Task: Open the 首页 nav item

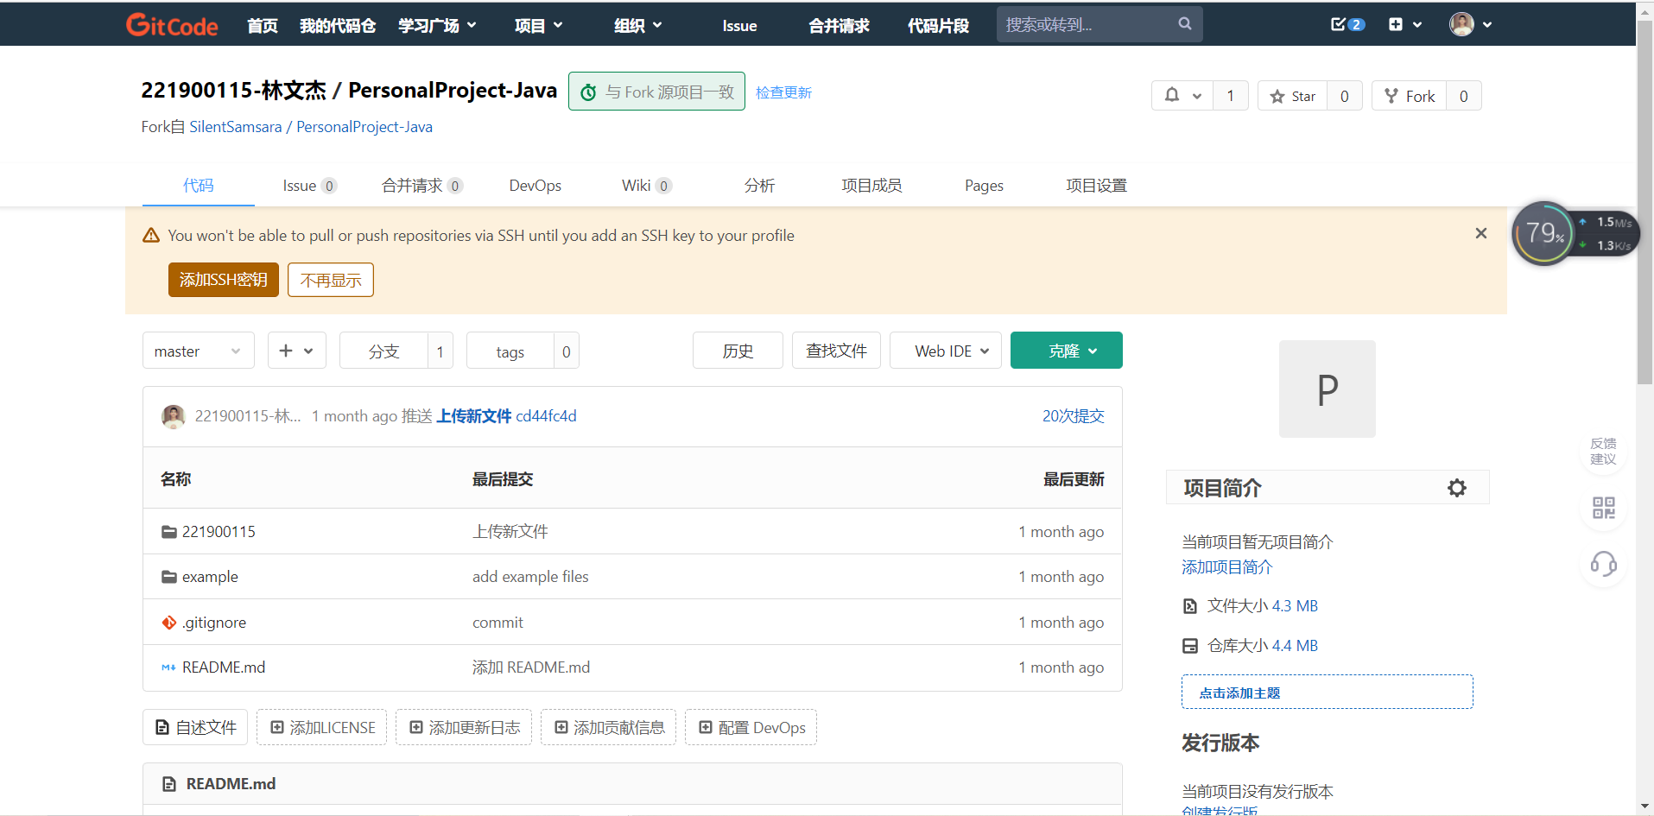Action: click(x=263, y=26)
